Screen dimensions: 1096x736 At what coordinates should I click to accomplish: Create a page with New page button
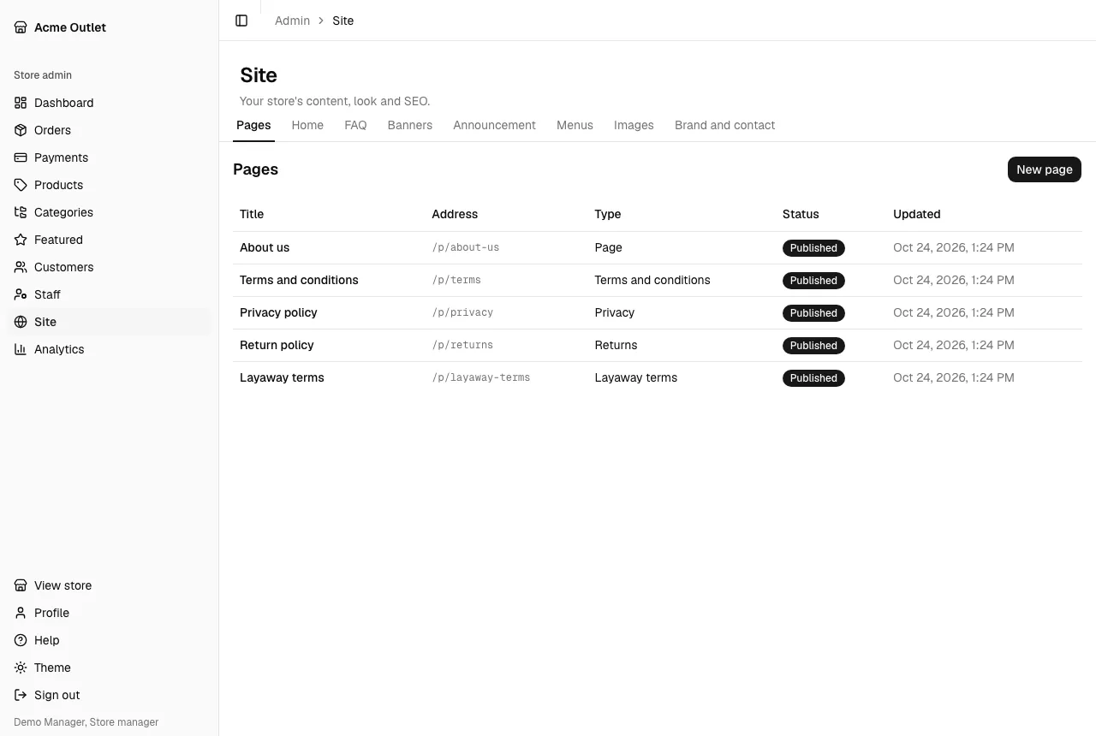coord(1045,169)
